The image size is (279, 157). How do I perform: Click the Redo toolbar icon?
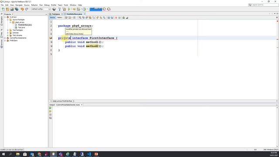tap(27, 9)
